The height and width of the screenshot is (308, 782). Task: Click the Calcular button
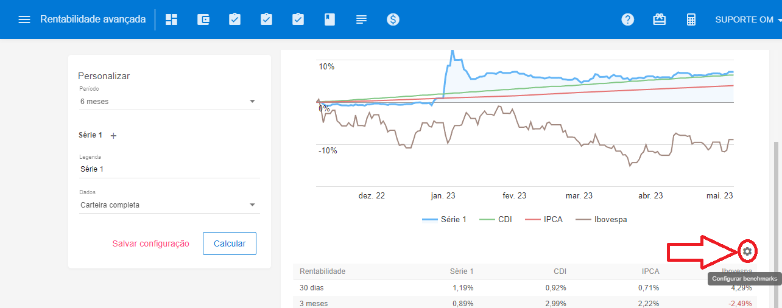click(x=230, y=243)
